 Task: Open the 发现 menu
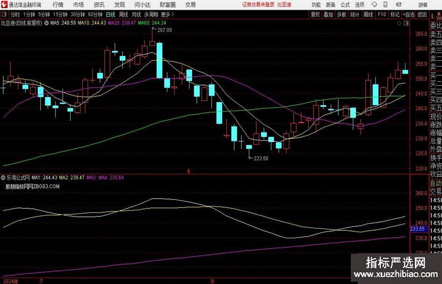pyautogui.click(x=120, y=5)
